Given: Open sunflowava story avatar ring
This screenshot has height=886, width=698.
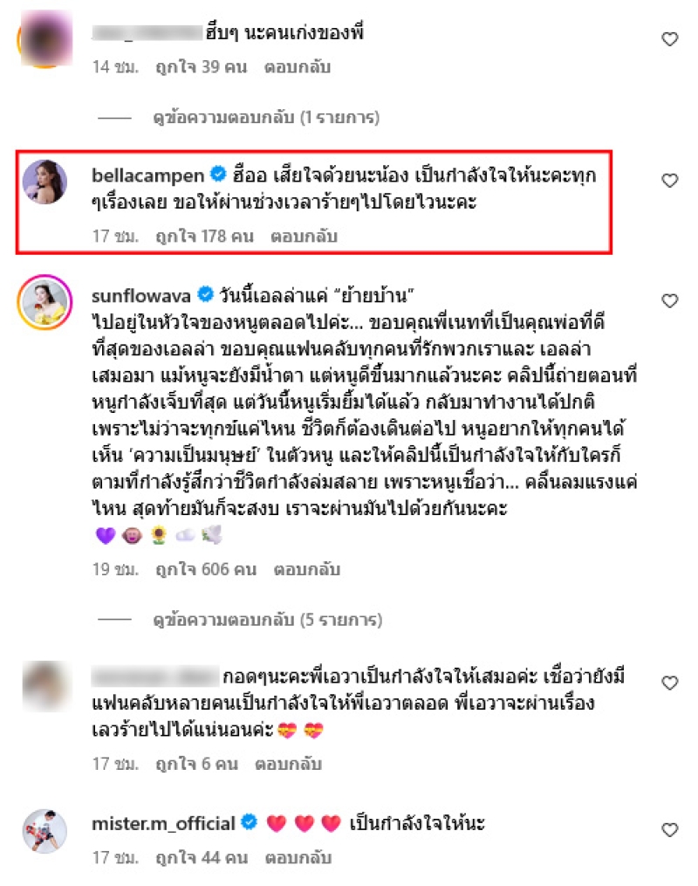Looking at the screenshot, I should pos(44,302).
